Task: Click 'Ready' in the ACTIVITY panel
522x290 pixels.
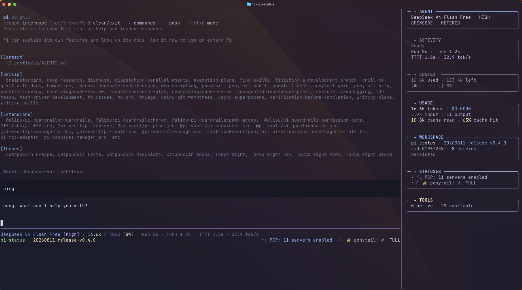Action: 418,46
